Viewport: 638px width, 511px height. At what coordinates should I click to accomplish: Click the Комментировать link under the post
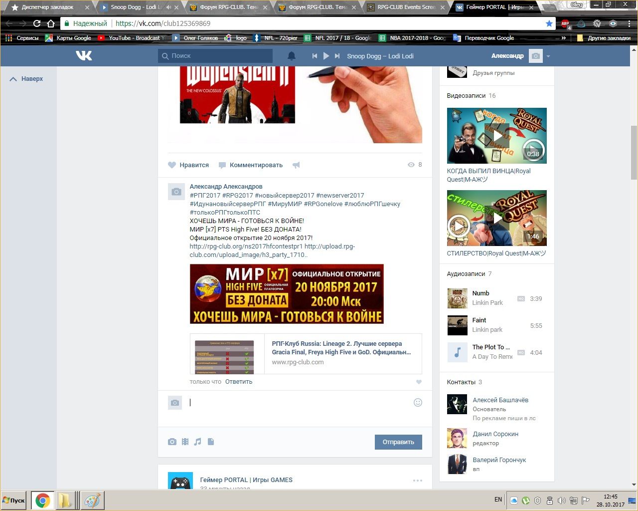pyautogui.click(x=251, y=165)
